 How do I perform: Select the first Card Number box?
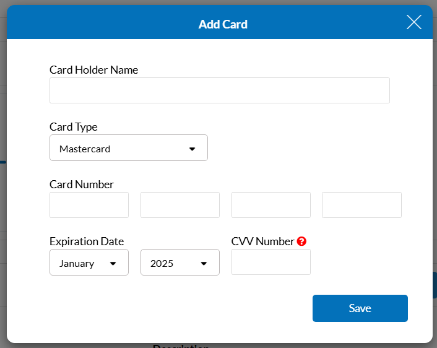pos(89,205)
